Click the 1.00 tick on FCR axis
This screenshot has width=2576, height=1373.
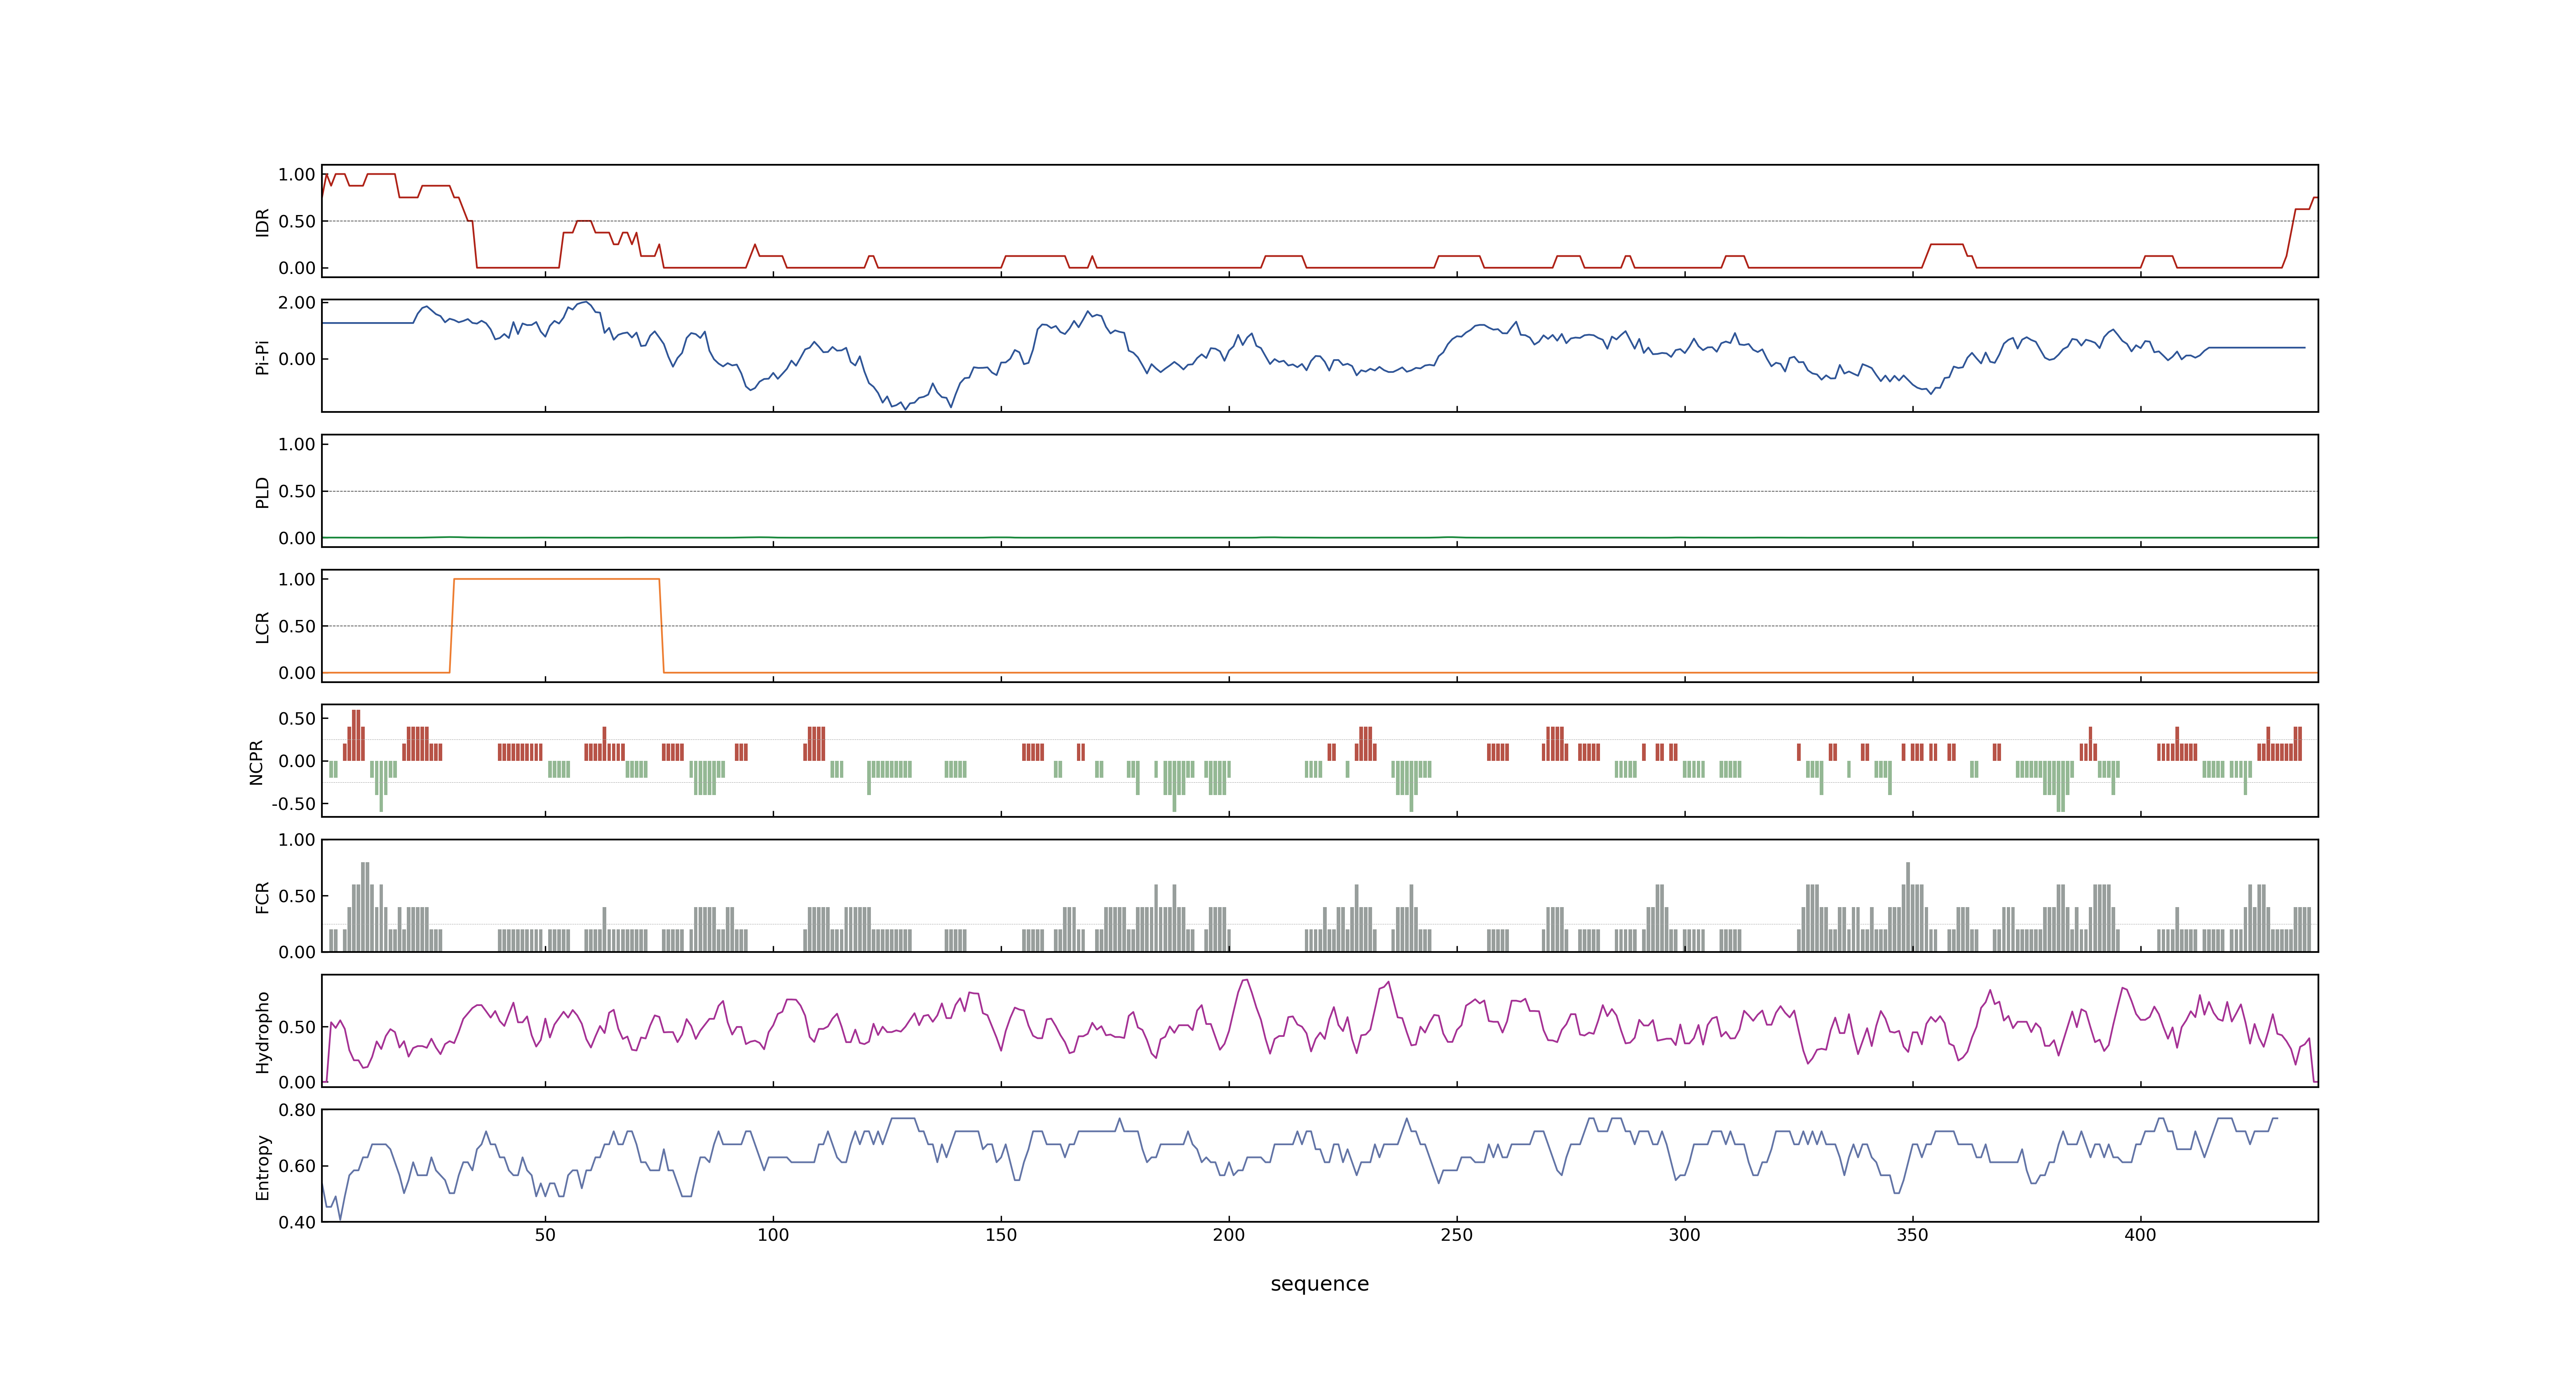click(297, 840)
